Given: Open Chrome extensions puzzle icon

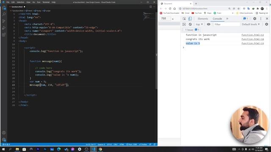Looking at the screenshot, I should pos(258,8).
